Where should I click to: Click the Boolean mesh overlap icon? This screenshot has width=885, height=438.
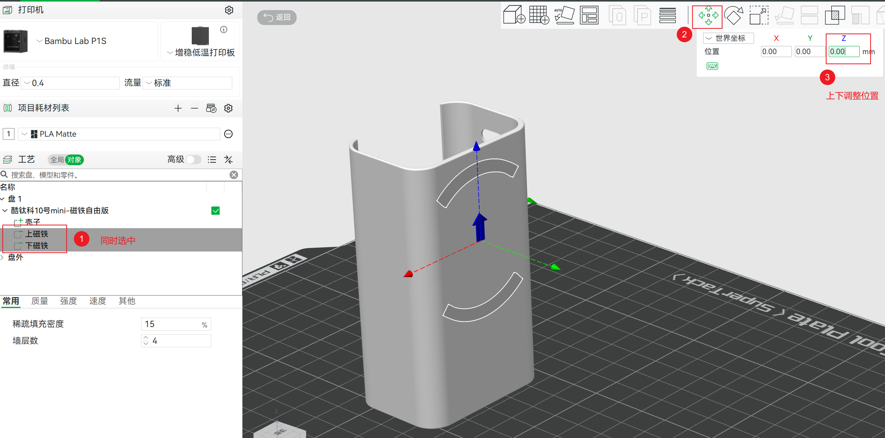835,15
